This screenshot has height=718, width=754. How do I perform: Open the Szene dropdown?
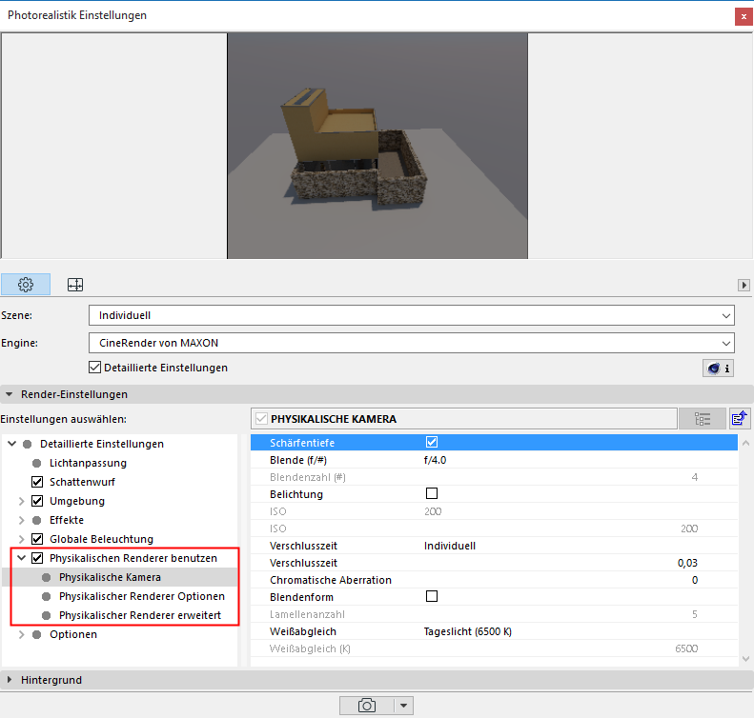(x=412, y=315)
